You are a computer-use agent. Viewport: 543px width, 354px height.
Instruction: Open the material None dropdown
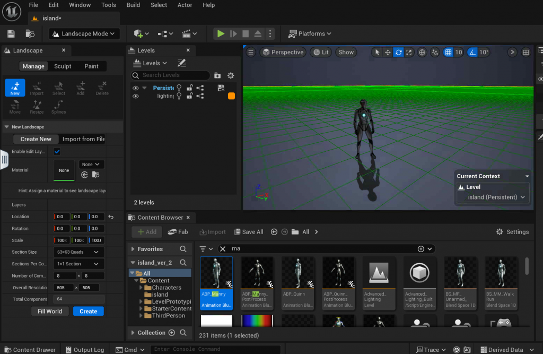91,165
